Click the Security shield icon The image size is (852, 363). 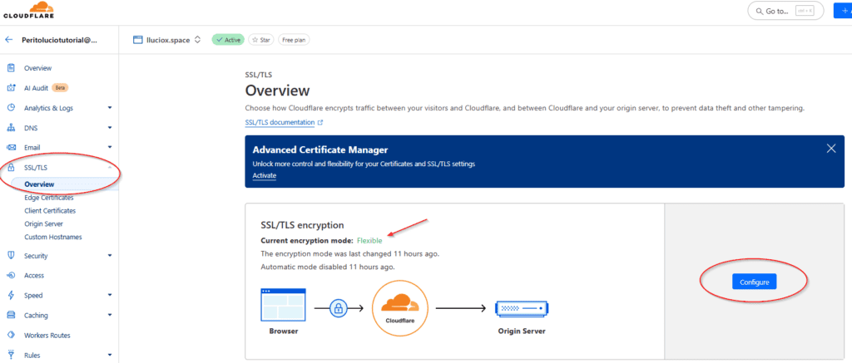click(11, 256)
